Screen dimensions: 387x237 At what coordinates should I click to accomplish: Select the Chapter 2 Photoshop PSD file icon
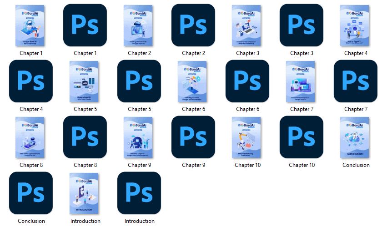(x=193, y=25)
